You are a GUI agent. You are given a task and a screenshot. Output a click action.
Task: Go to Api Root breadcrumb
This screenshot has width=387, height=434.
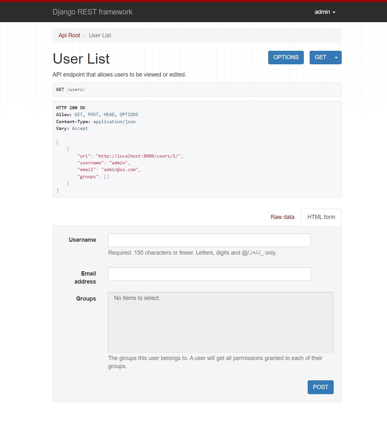[69, 35]
